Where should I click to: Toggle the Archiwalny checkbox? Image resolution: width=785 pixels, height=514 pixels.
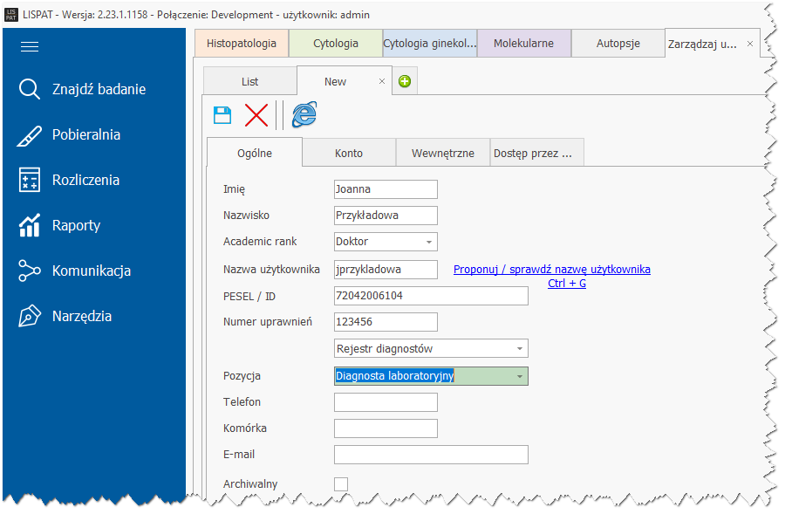pos(341,484)
